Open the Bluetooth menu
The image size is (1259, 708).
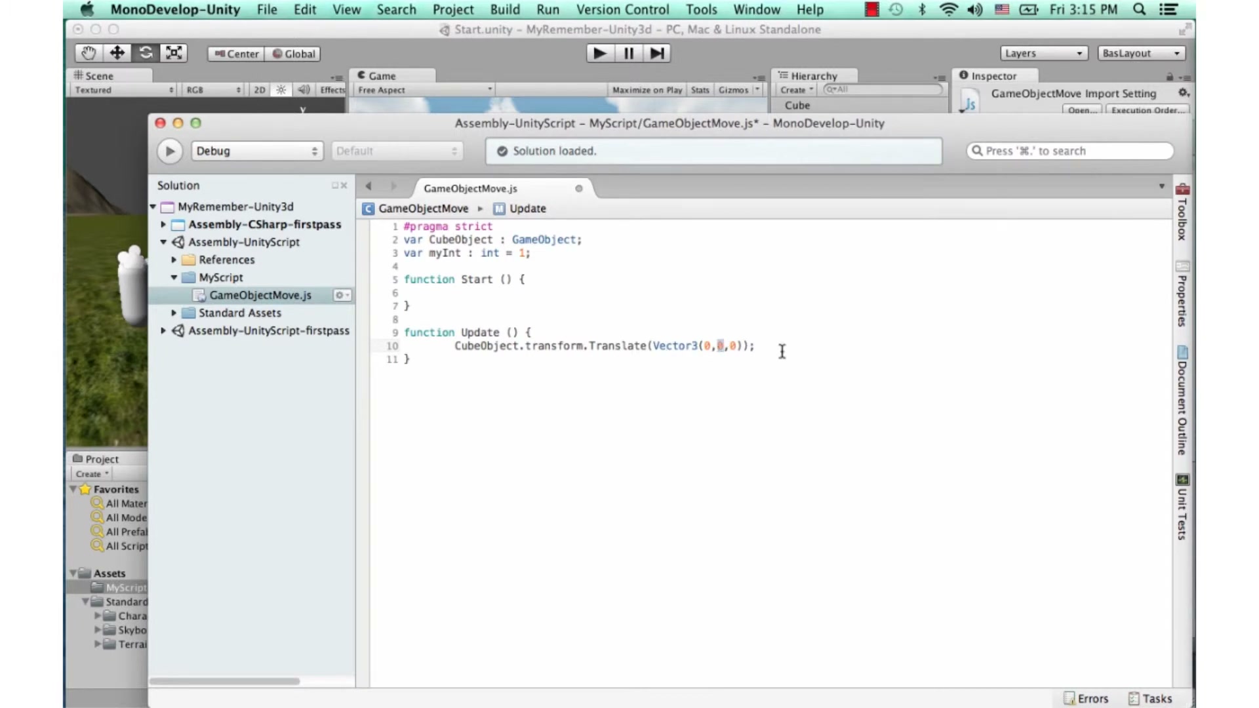(x=922, y=9)
